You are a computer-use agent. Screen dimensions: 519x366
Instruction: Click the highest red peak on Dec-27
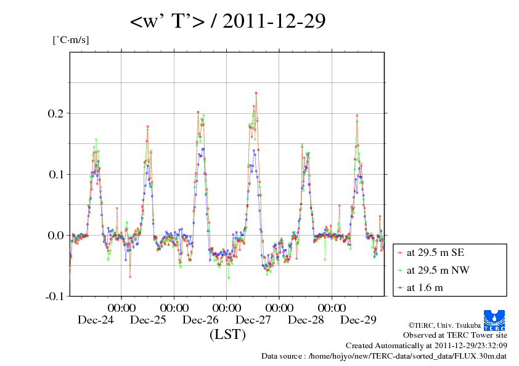[256, 93]
